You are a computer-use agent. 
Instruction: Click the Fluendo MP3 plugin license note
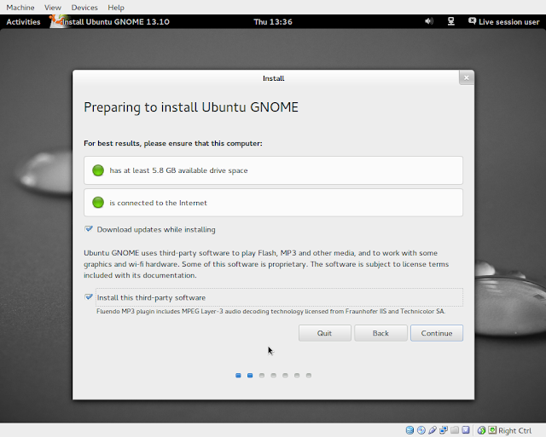(270, 311)
